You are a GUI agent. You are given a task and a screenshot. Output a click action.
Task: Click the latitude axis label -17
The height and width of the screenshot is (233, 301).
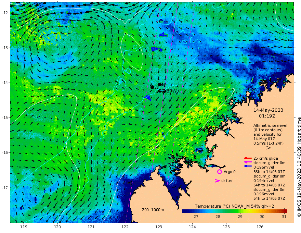click(x=5, y=188)
